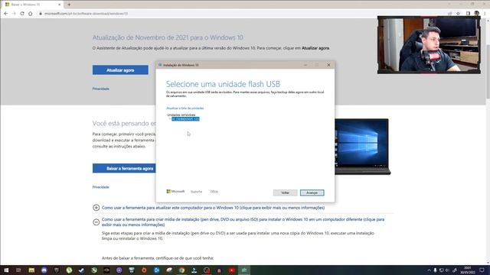Open the Windows notification center
This screenshot has height=275, width=490.
[482, 270]
